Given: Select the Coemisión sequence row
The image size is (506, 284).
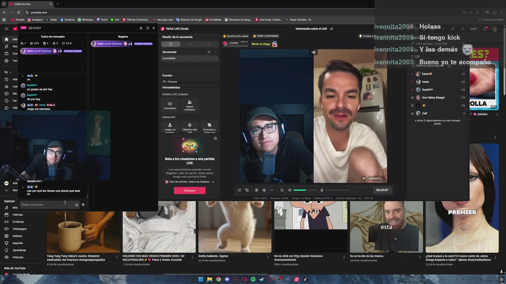Looking at the screenshot, I should point(190,58).
